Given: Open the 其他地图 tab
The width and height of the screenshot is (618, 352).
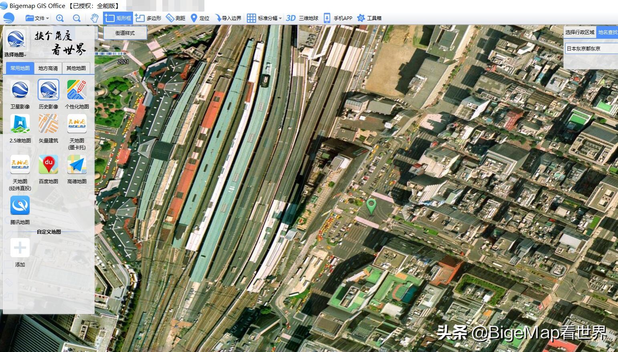Looking at the screenshot, I should pyautogui.click(x=76, y=68).
